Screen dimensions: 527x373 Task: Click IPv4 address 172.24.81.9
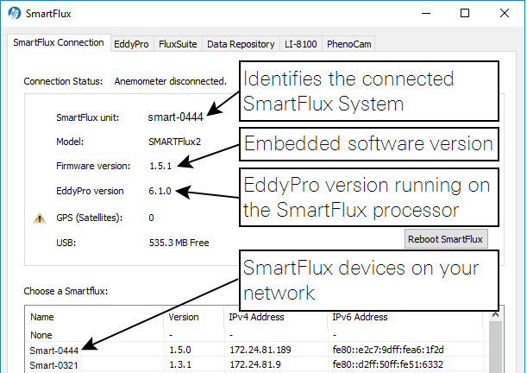pos(255,364)
